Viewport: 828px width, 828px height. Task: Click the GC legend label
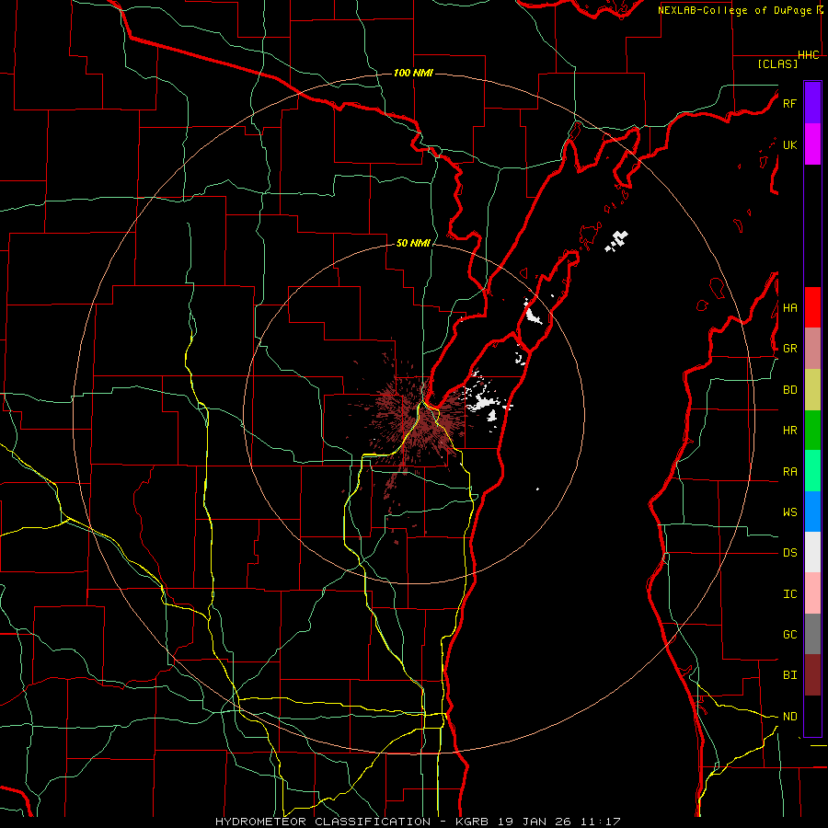pyautogui.click(x=789, y=634)
